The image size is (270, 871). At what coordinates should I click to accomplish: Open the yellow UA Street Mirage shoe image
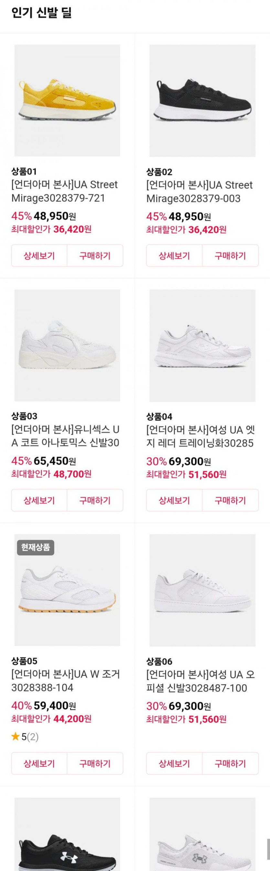coord(67,100)
